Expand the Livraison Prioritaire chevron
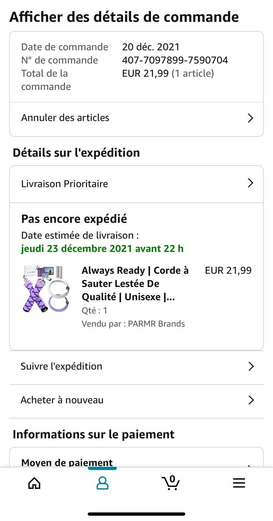The width and height of the screenshot is (273, 521). [251, 183]
